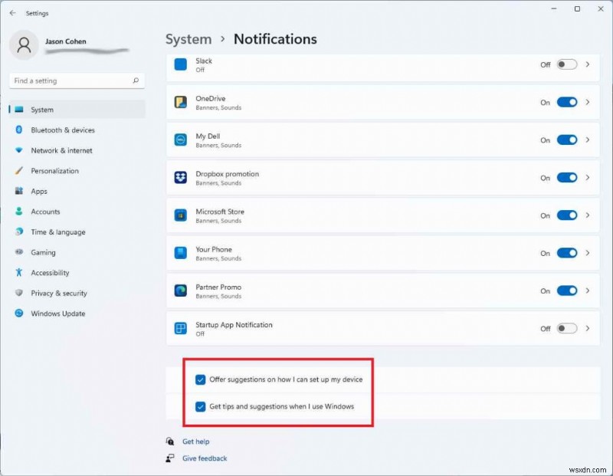The height and width of the screenshot is (476, 613).
Task: Expand Microsoft Store notification settings
Action: pos(587,215)
